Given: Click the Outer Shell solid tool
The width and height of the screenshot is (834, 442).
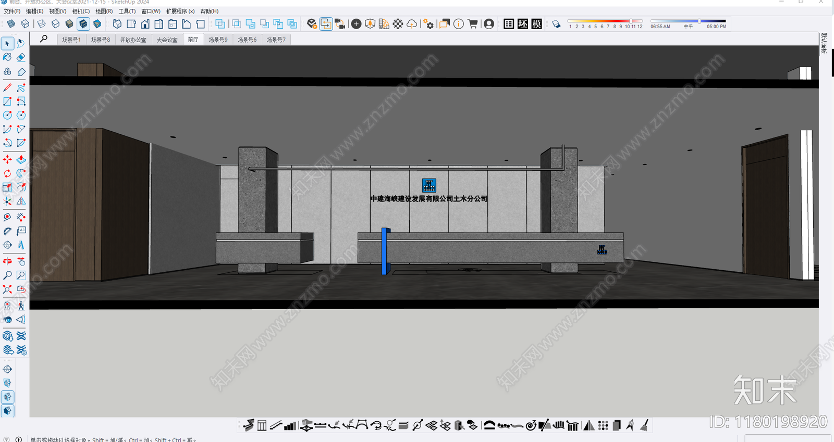Looking at the screenshot, I should coord(220,24).
